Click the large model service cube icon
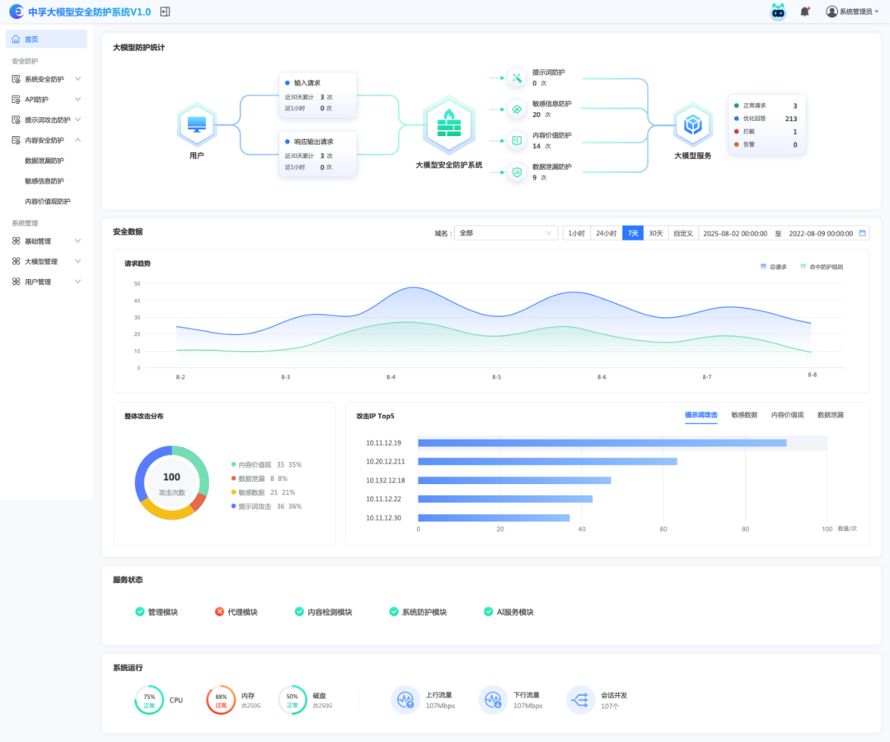The height and width of the screenshot is (742, 890). pyautogui.click(x=692, y=125)
